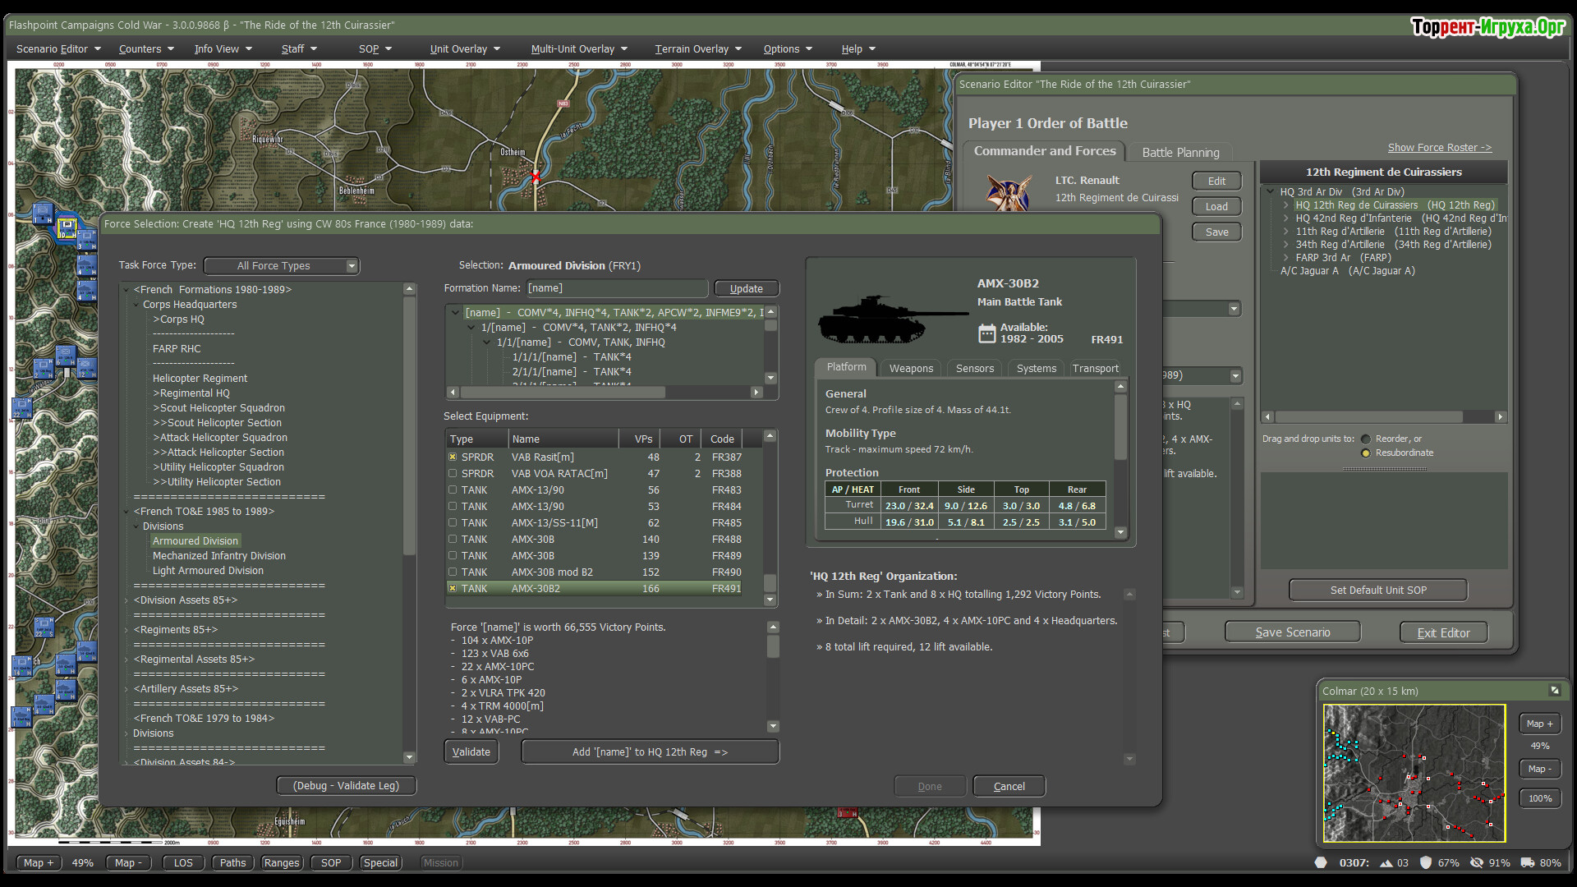Screen dimensions: 1577x887
Task: Expand the Colmar minimap with its corner icon
Action: click(x=1554, y=691)
